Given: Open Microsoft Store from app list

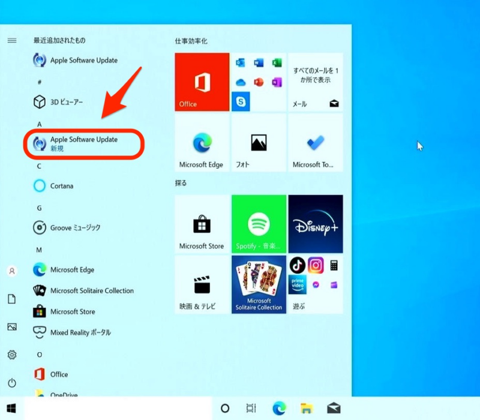Looking at the screenshot, I should point(64,311).
